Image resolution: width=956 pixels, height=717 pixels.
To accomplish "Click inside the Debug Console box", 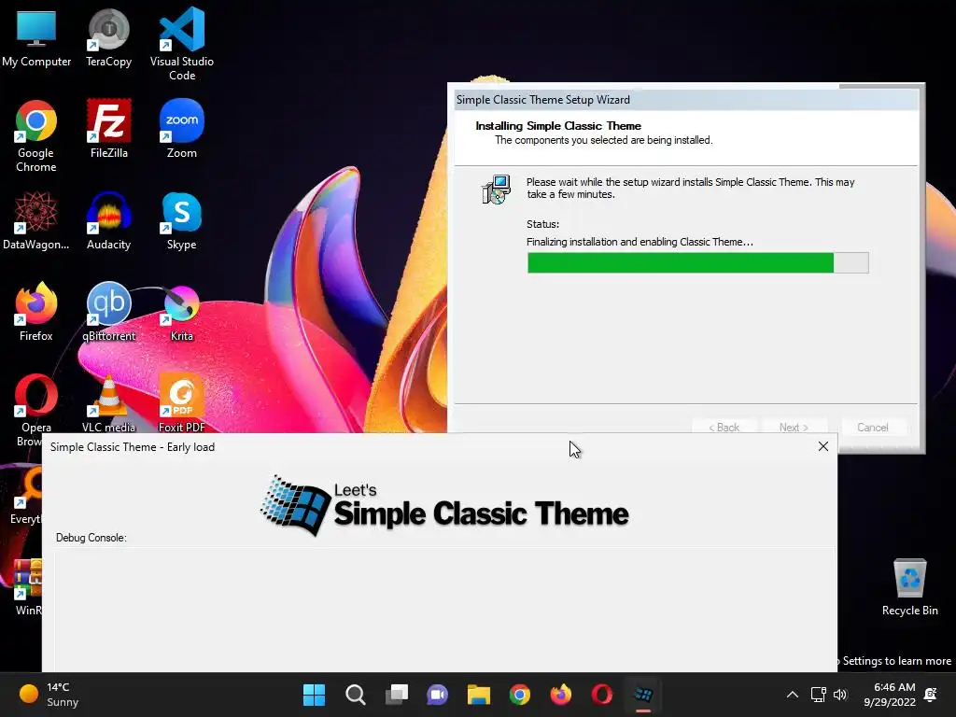I will (x=443, y=609).
